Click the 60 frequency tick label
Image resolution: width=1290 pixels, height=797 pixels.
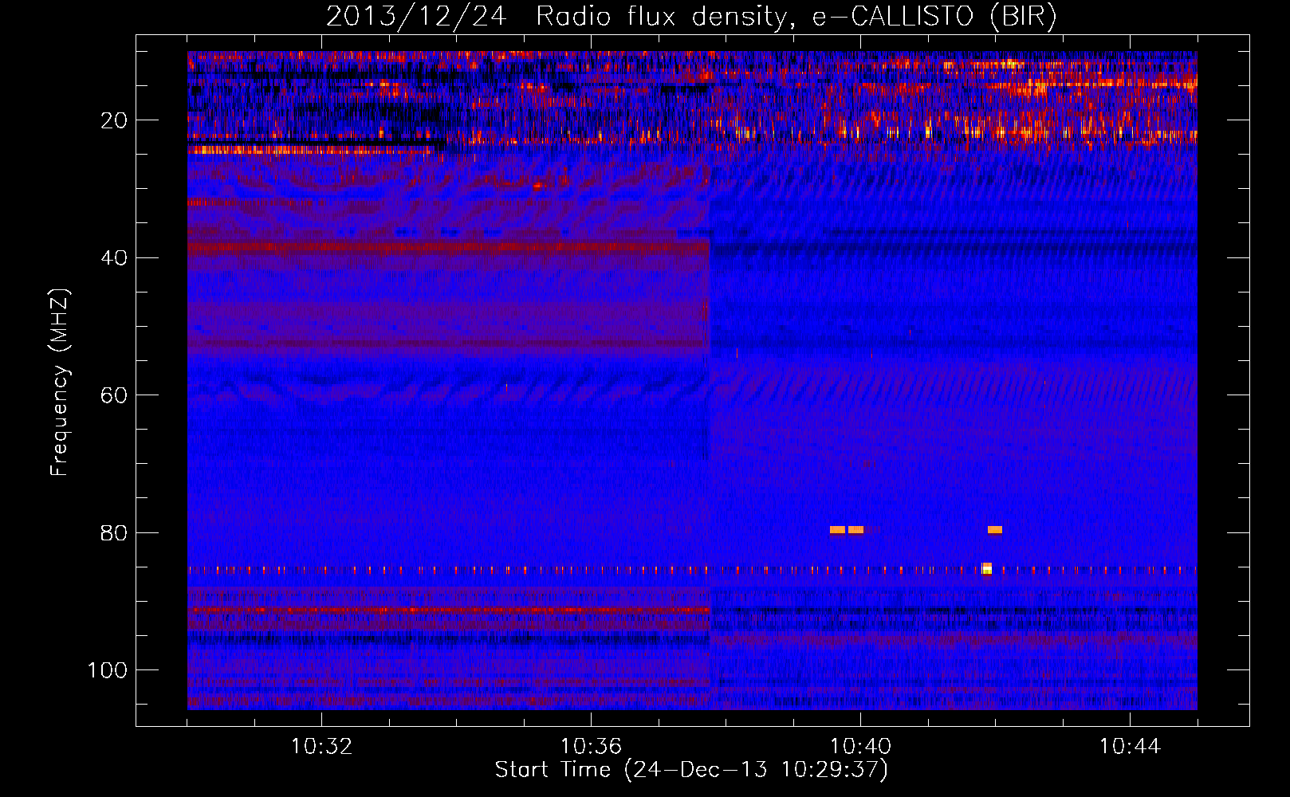click(x=114, y=396)
